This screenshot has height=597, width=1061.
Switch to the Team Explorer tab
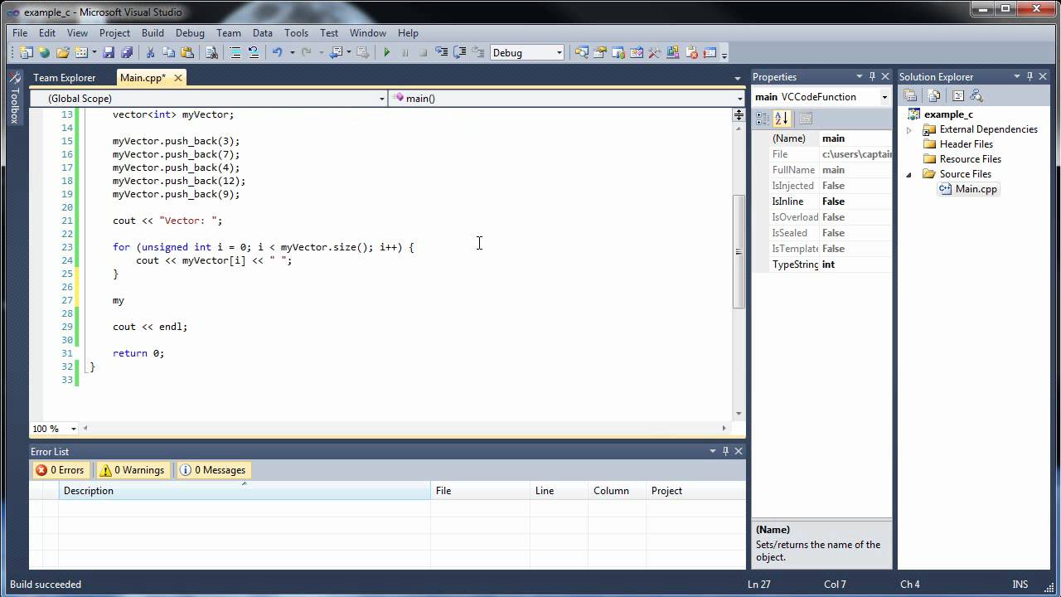pyautogui.click(x=65, y=77)
